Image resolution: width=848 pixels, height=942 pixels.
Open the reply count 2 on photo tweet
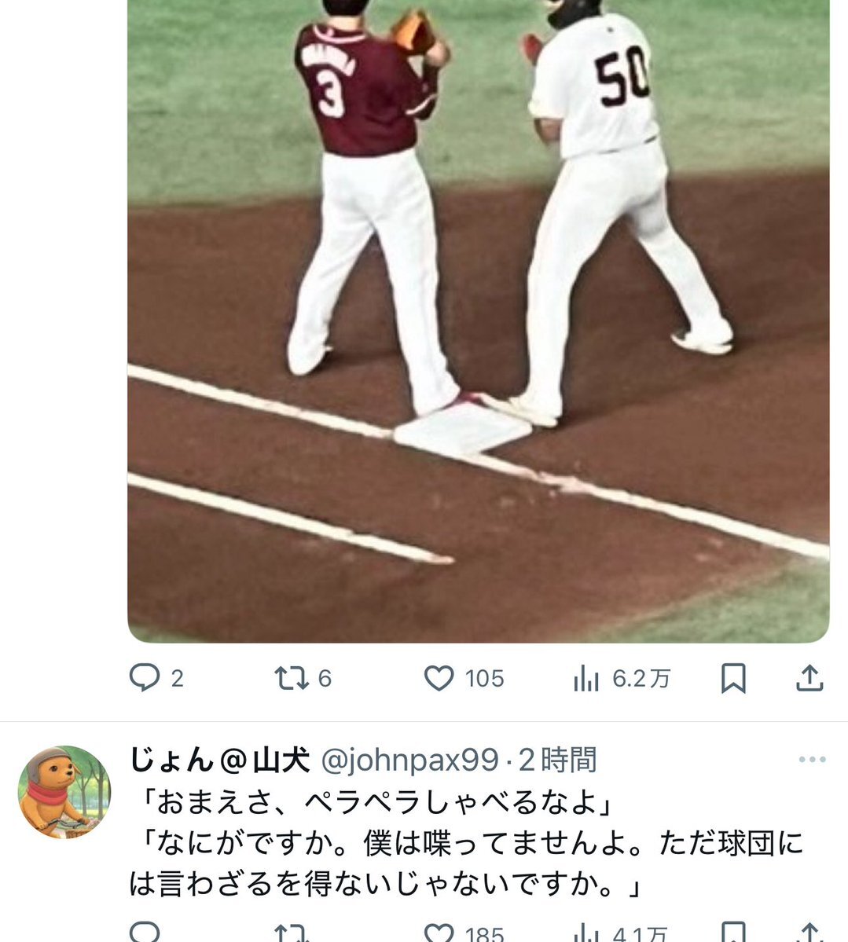click(178, 679)
